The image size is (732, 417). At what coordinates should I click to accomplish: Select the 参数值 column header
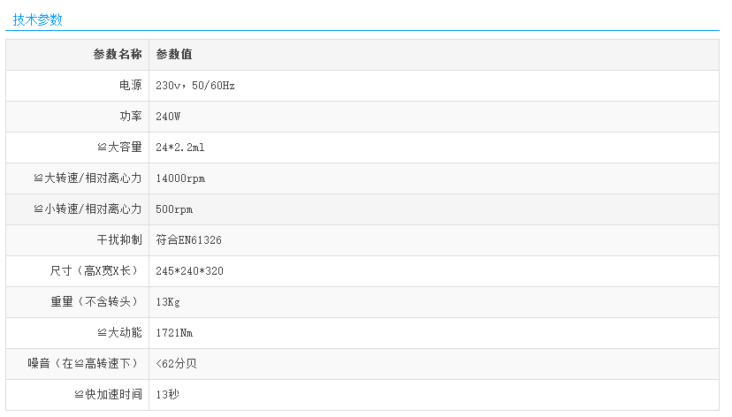point(174,55)
